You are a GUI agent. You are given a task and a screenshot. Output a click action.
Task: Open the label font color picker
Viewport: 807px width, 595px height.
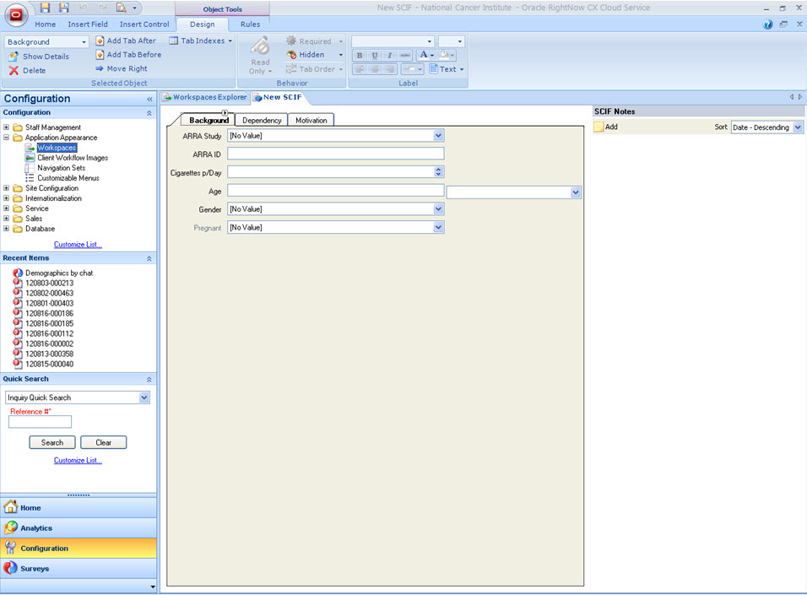click(425, 55)
